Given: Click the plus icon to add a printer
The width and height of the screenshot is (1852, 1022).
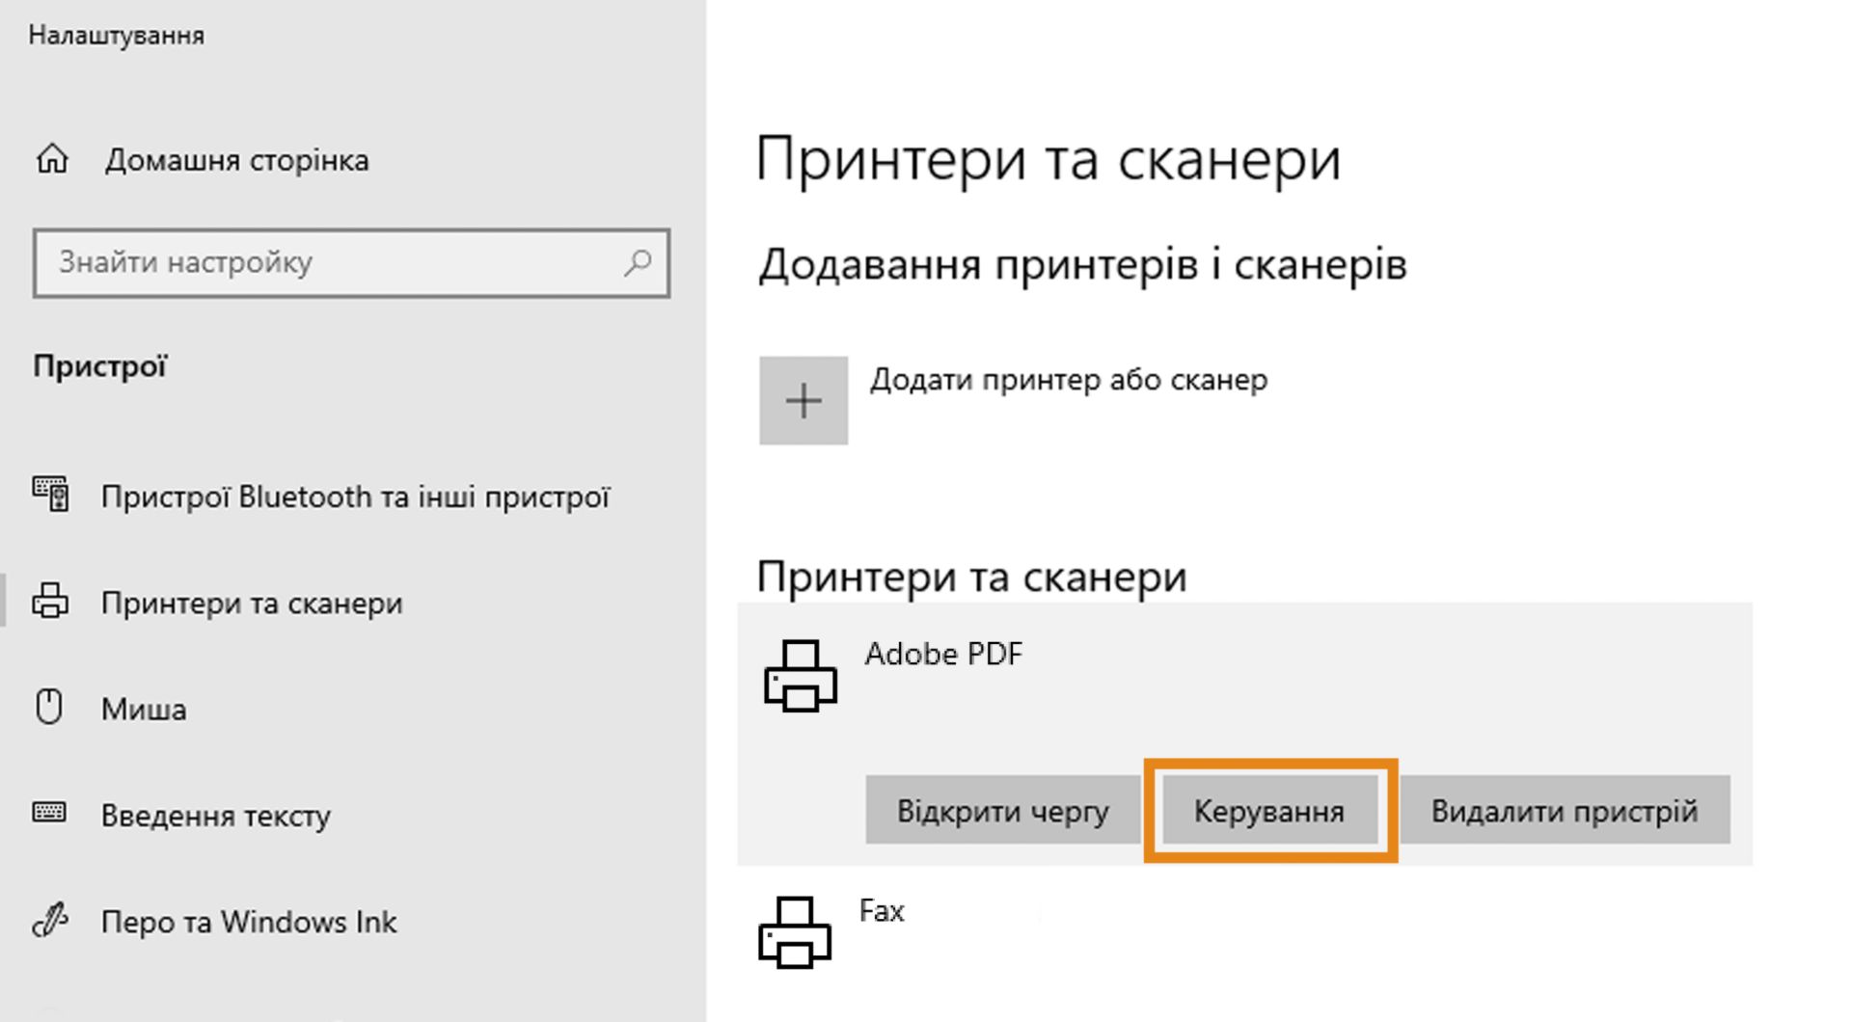Looking at the screenshot, I should [803, 399].
